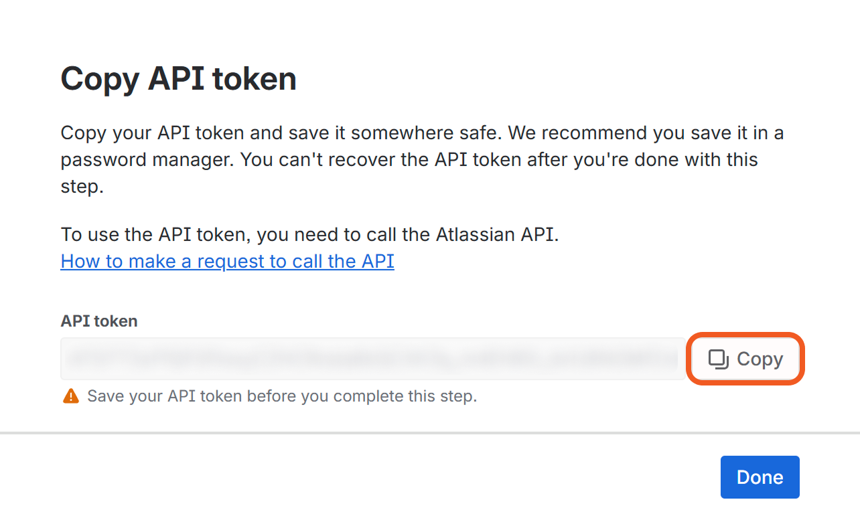Click the "Save your API token" warning text
The height and width of the screenshot is (520, 860).
282,396
